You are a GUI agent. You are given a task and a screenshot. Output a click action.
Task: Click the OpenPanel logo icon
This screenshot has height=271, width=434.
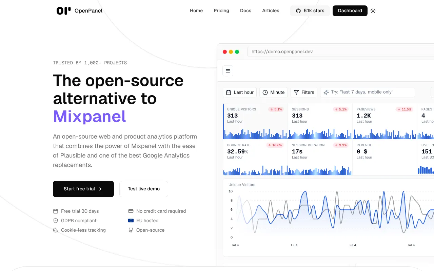[64, 11]
